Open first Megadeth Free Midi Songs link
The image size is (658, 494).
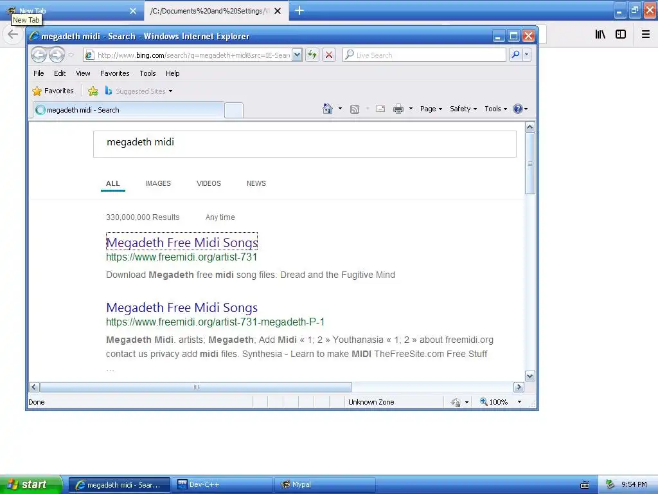click(182, 242)
